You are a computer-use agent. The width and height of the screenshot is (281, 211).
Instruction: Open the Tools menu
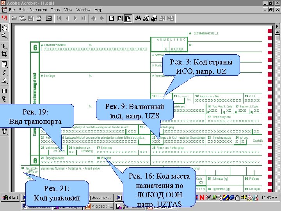click(55, 10)
